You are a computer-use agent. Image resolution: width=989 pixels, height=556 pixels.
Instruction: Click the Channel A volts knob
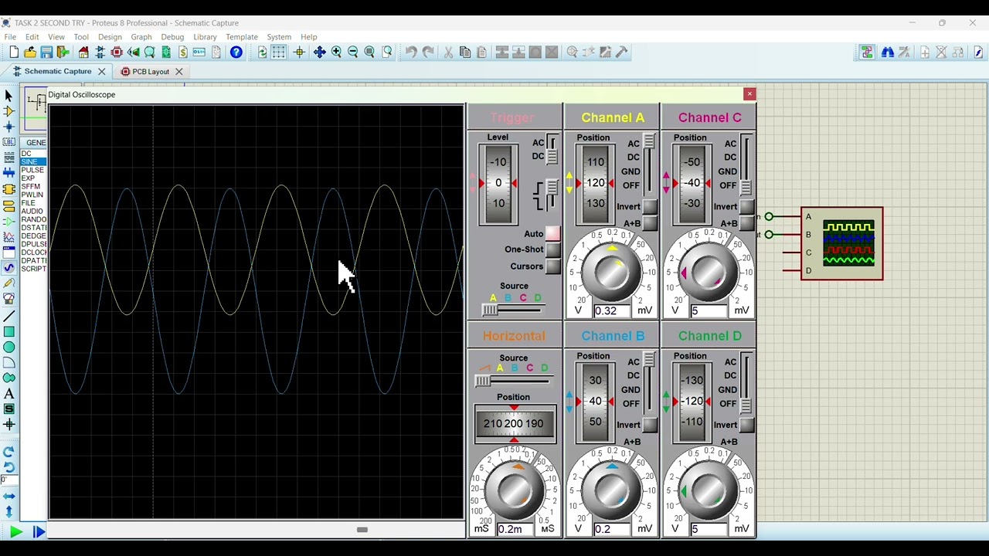[612, 272]
